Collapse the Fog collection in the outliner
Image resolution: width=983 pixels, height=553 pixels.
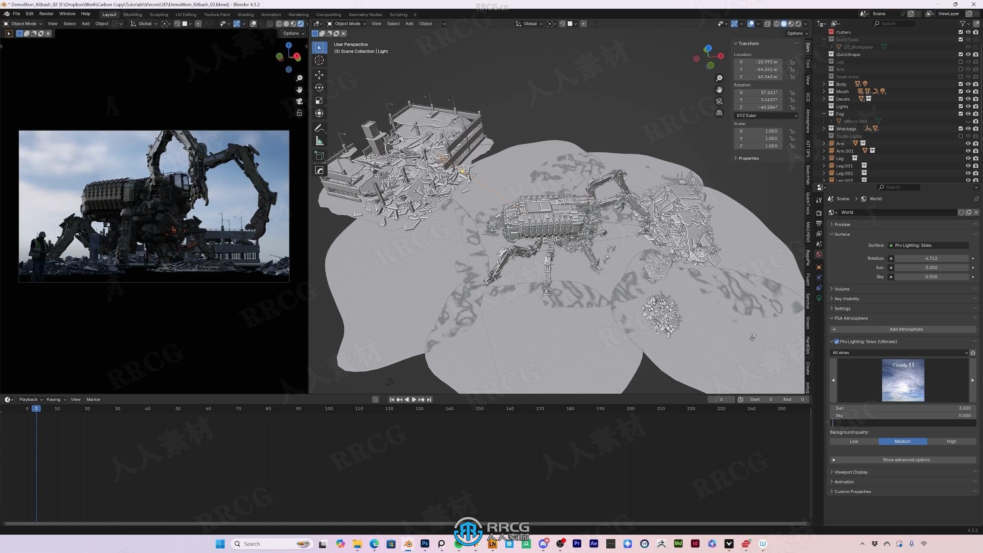pyautogui.click(x=824, y=114)
